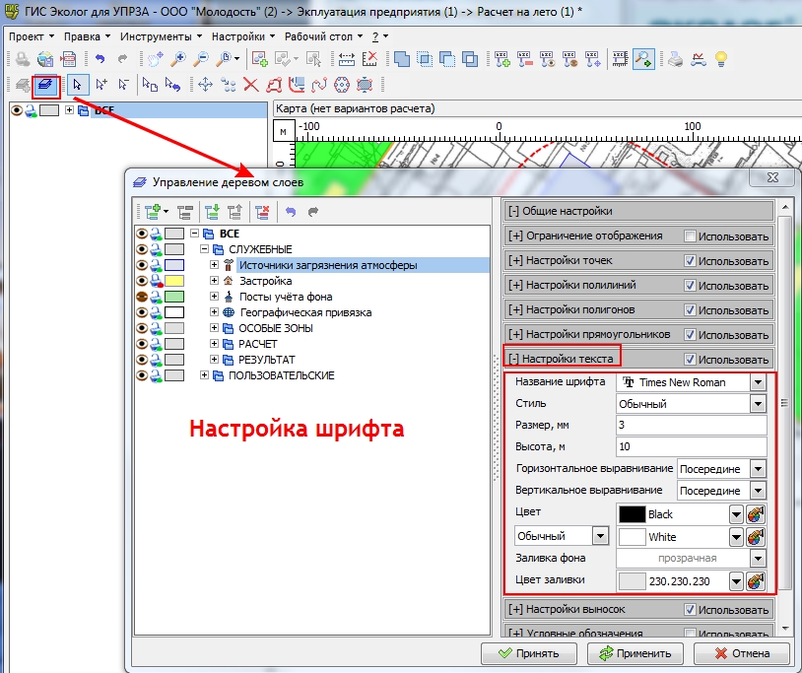Click the Отмена button
Screen dimensions: 802x673
[741, 653]
